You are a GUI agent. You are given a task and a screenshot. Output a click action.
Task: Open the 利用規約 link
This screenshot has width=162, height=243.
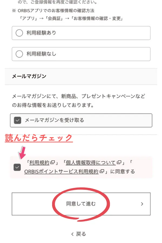pos(39,163)
